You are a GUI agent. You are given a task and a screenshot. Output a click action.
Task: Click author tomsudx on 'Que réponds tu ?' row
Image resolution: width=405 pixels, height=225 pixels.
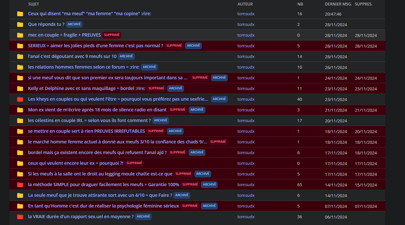[x=246, y=24]
